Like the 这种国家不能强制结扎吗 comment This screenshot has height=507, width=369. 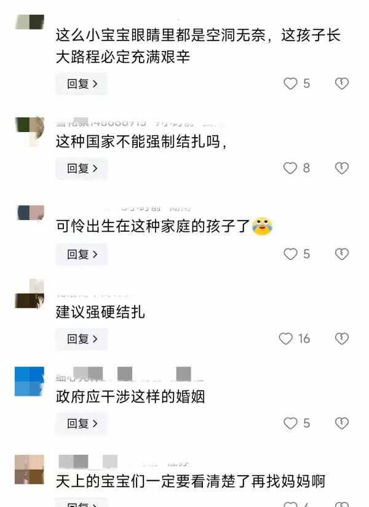(290, 168)
